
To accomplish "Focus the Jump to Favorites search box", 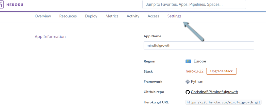I will pyautogui.click(x=194, y=4).
